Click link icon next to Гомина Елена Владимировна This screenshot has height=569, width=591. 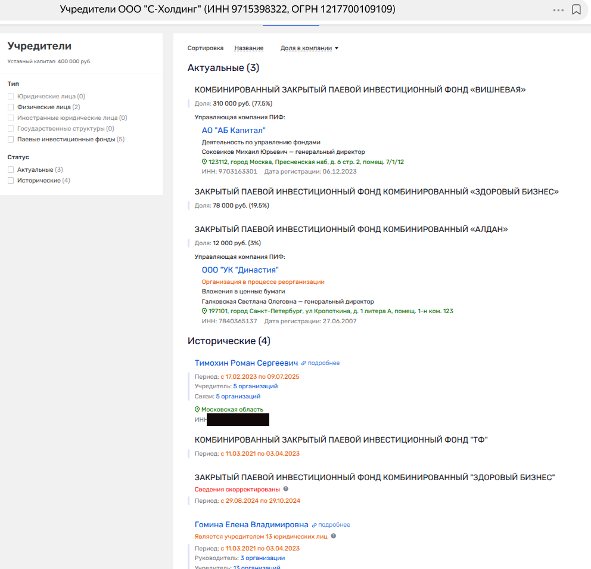point(314,525)
